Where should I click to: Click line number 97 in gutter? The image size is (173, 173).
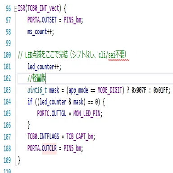[x=8, y=20]
